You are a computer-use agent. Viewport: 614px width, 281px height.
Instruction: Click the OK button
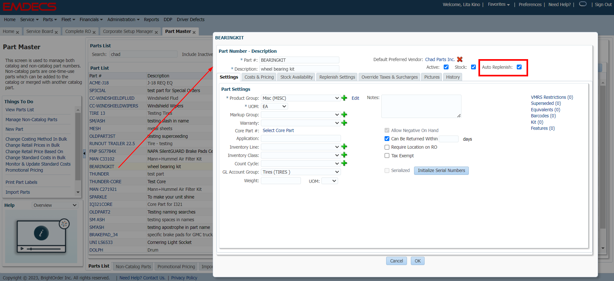tap(418, 261)
